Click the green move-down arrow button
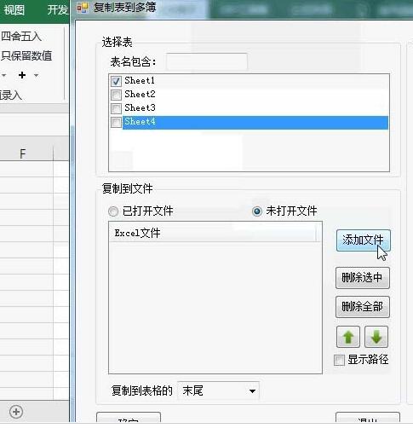Viewport: 413px width, 428px height. (x=376, y=337)
